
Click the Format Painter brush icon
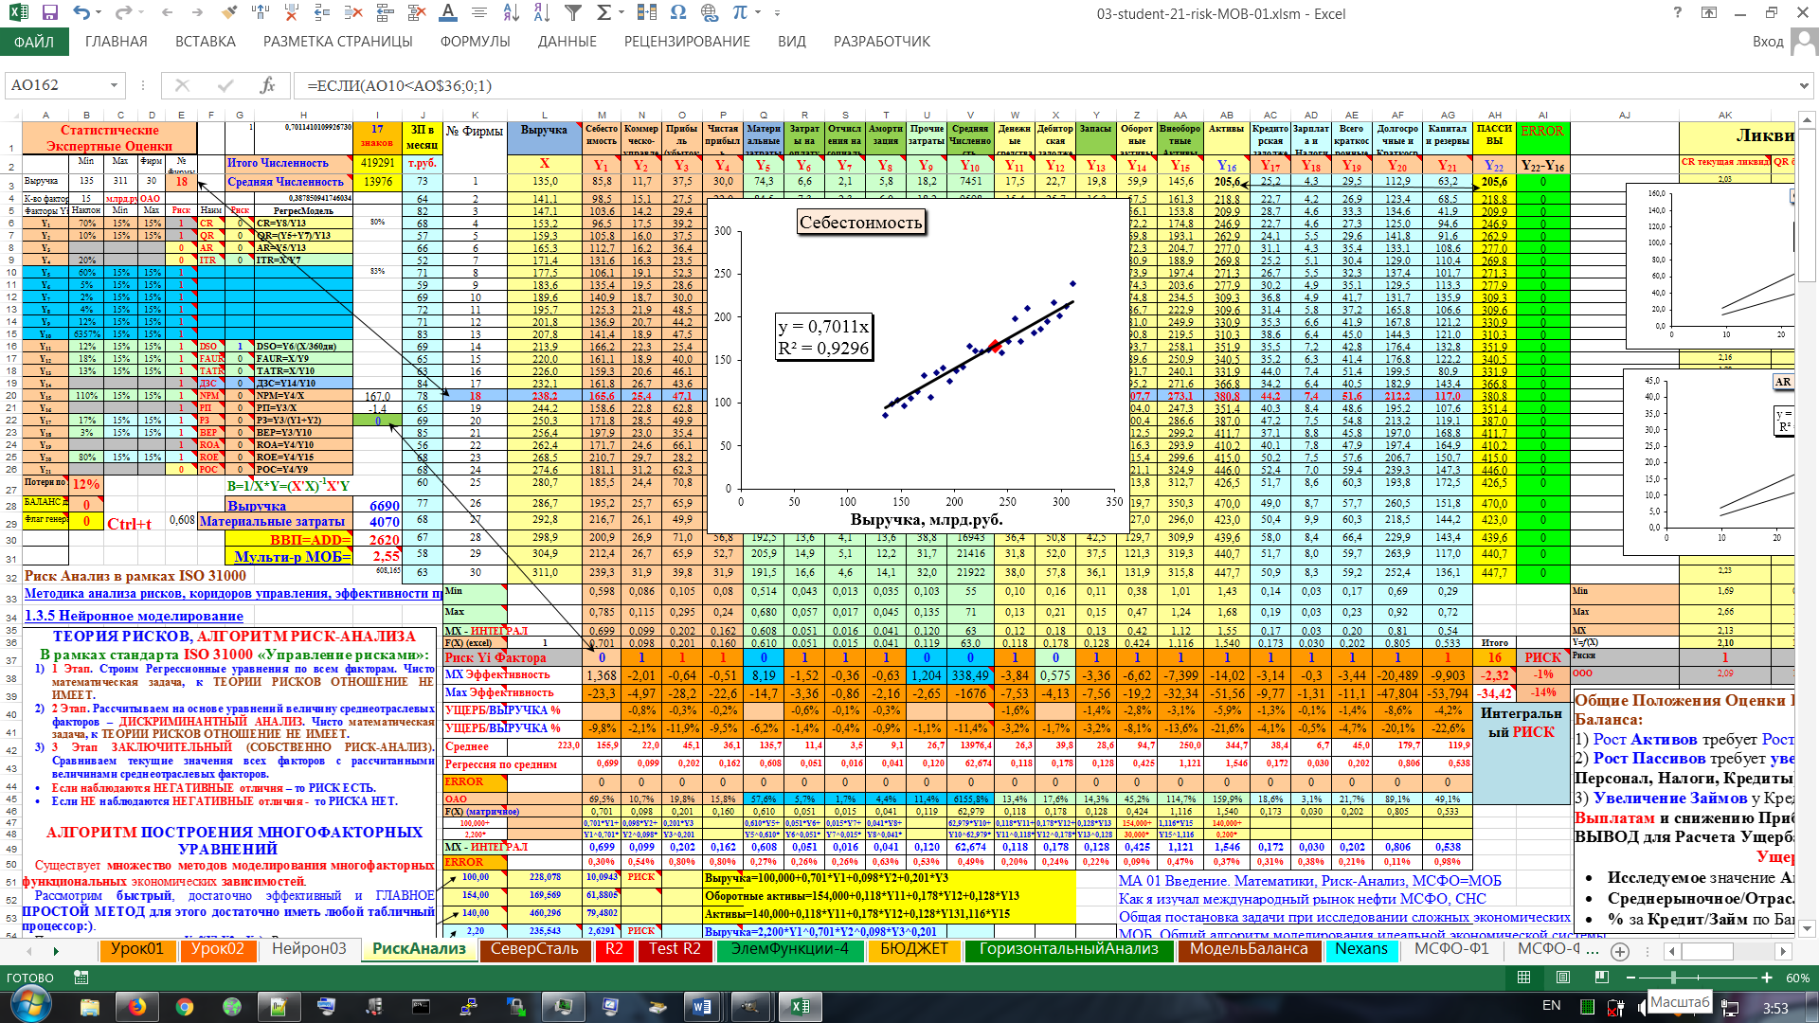coord(228,13)
